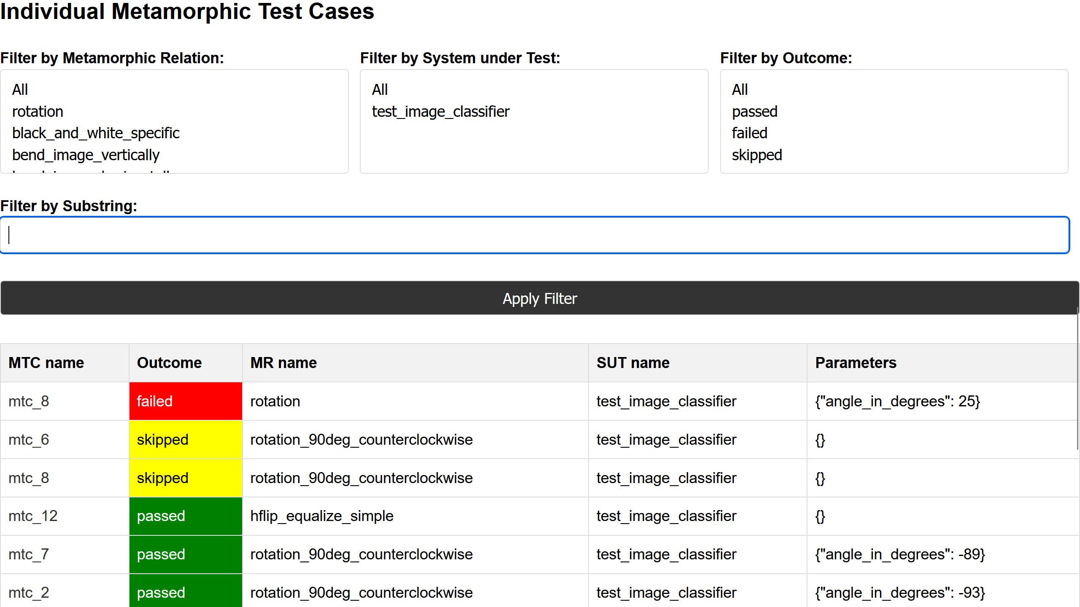Choose 'bend_image_vertically' in relation list
This screenshot has width=1080, height=607.
click(x=86, y=155)
